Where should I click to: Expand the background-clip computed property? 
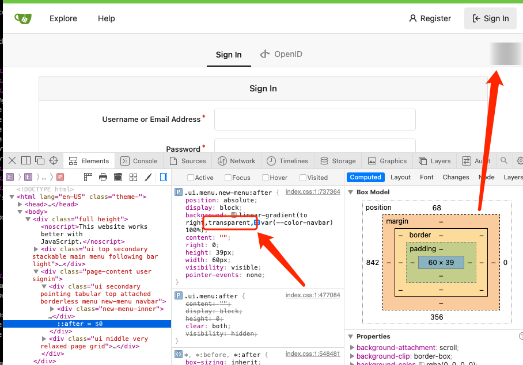(x=352, y=356)
